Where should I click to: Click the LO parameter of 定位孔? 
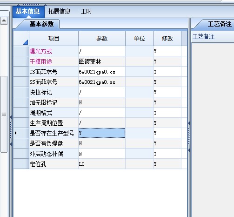coord(102,164)
